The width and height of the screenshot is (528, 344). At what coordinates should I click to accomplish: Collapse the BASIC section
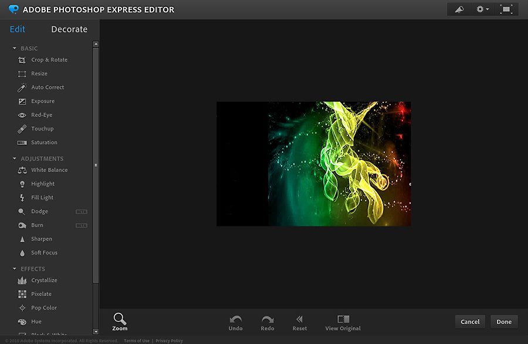pyautogui.click(x=15, y=49)
